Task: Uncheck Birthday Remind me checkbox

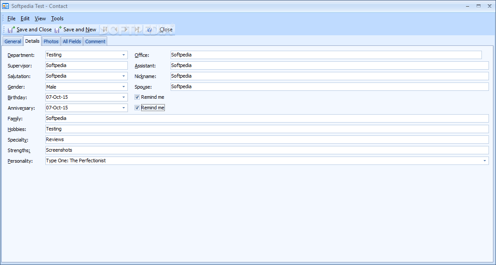Action: click(137, 97)
